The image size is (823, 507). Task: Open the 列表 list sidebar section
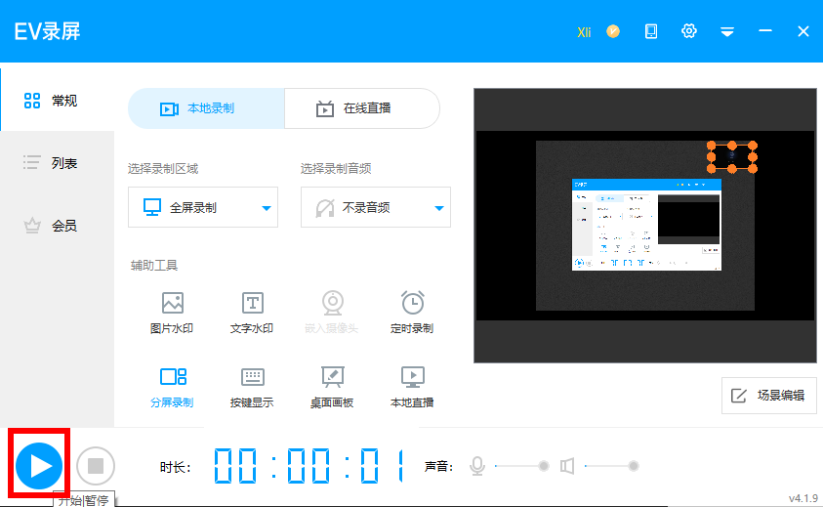pyautogui.click(x=58, y=163)
